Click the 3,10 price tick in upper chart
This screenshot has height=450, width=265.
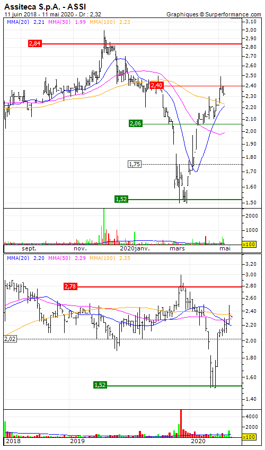(x=251, y=22)
